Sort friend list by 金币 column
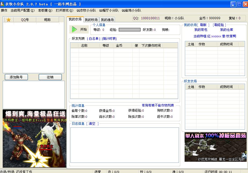Image resolution: width=248 pixels, height=173 pixels. click(123, 45)
